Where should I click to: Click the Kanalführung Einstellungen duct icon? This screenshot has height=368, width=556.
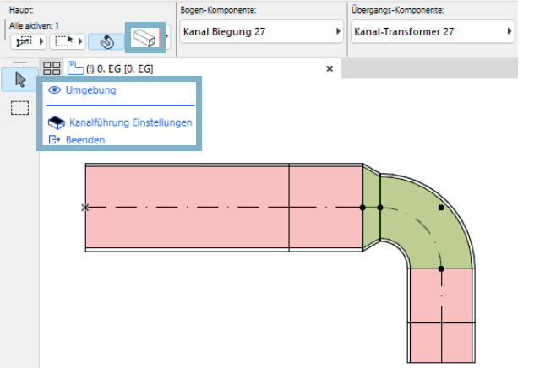click(x=56, y=122)
